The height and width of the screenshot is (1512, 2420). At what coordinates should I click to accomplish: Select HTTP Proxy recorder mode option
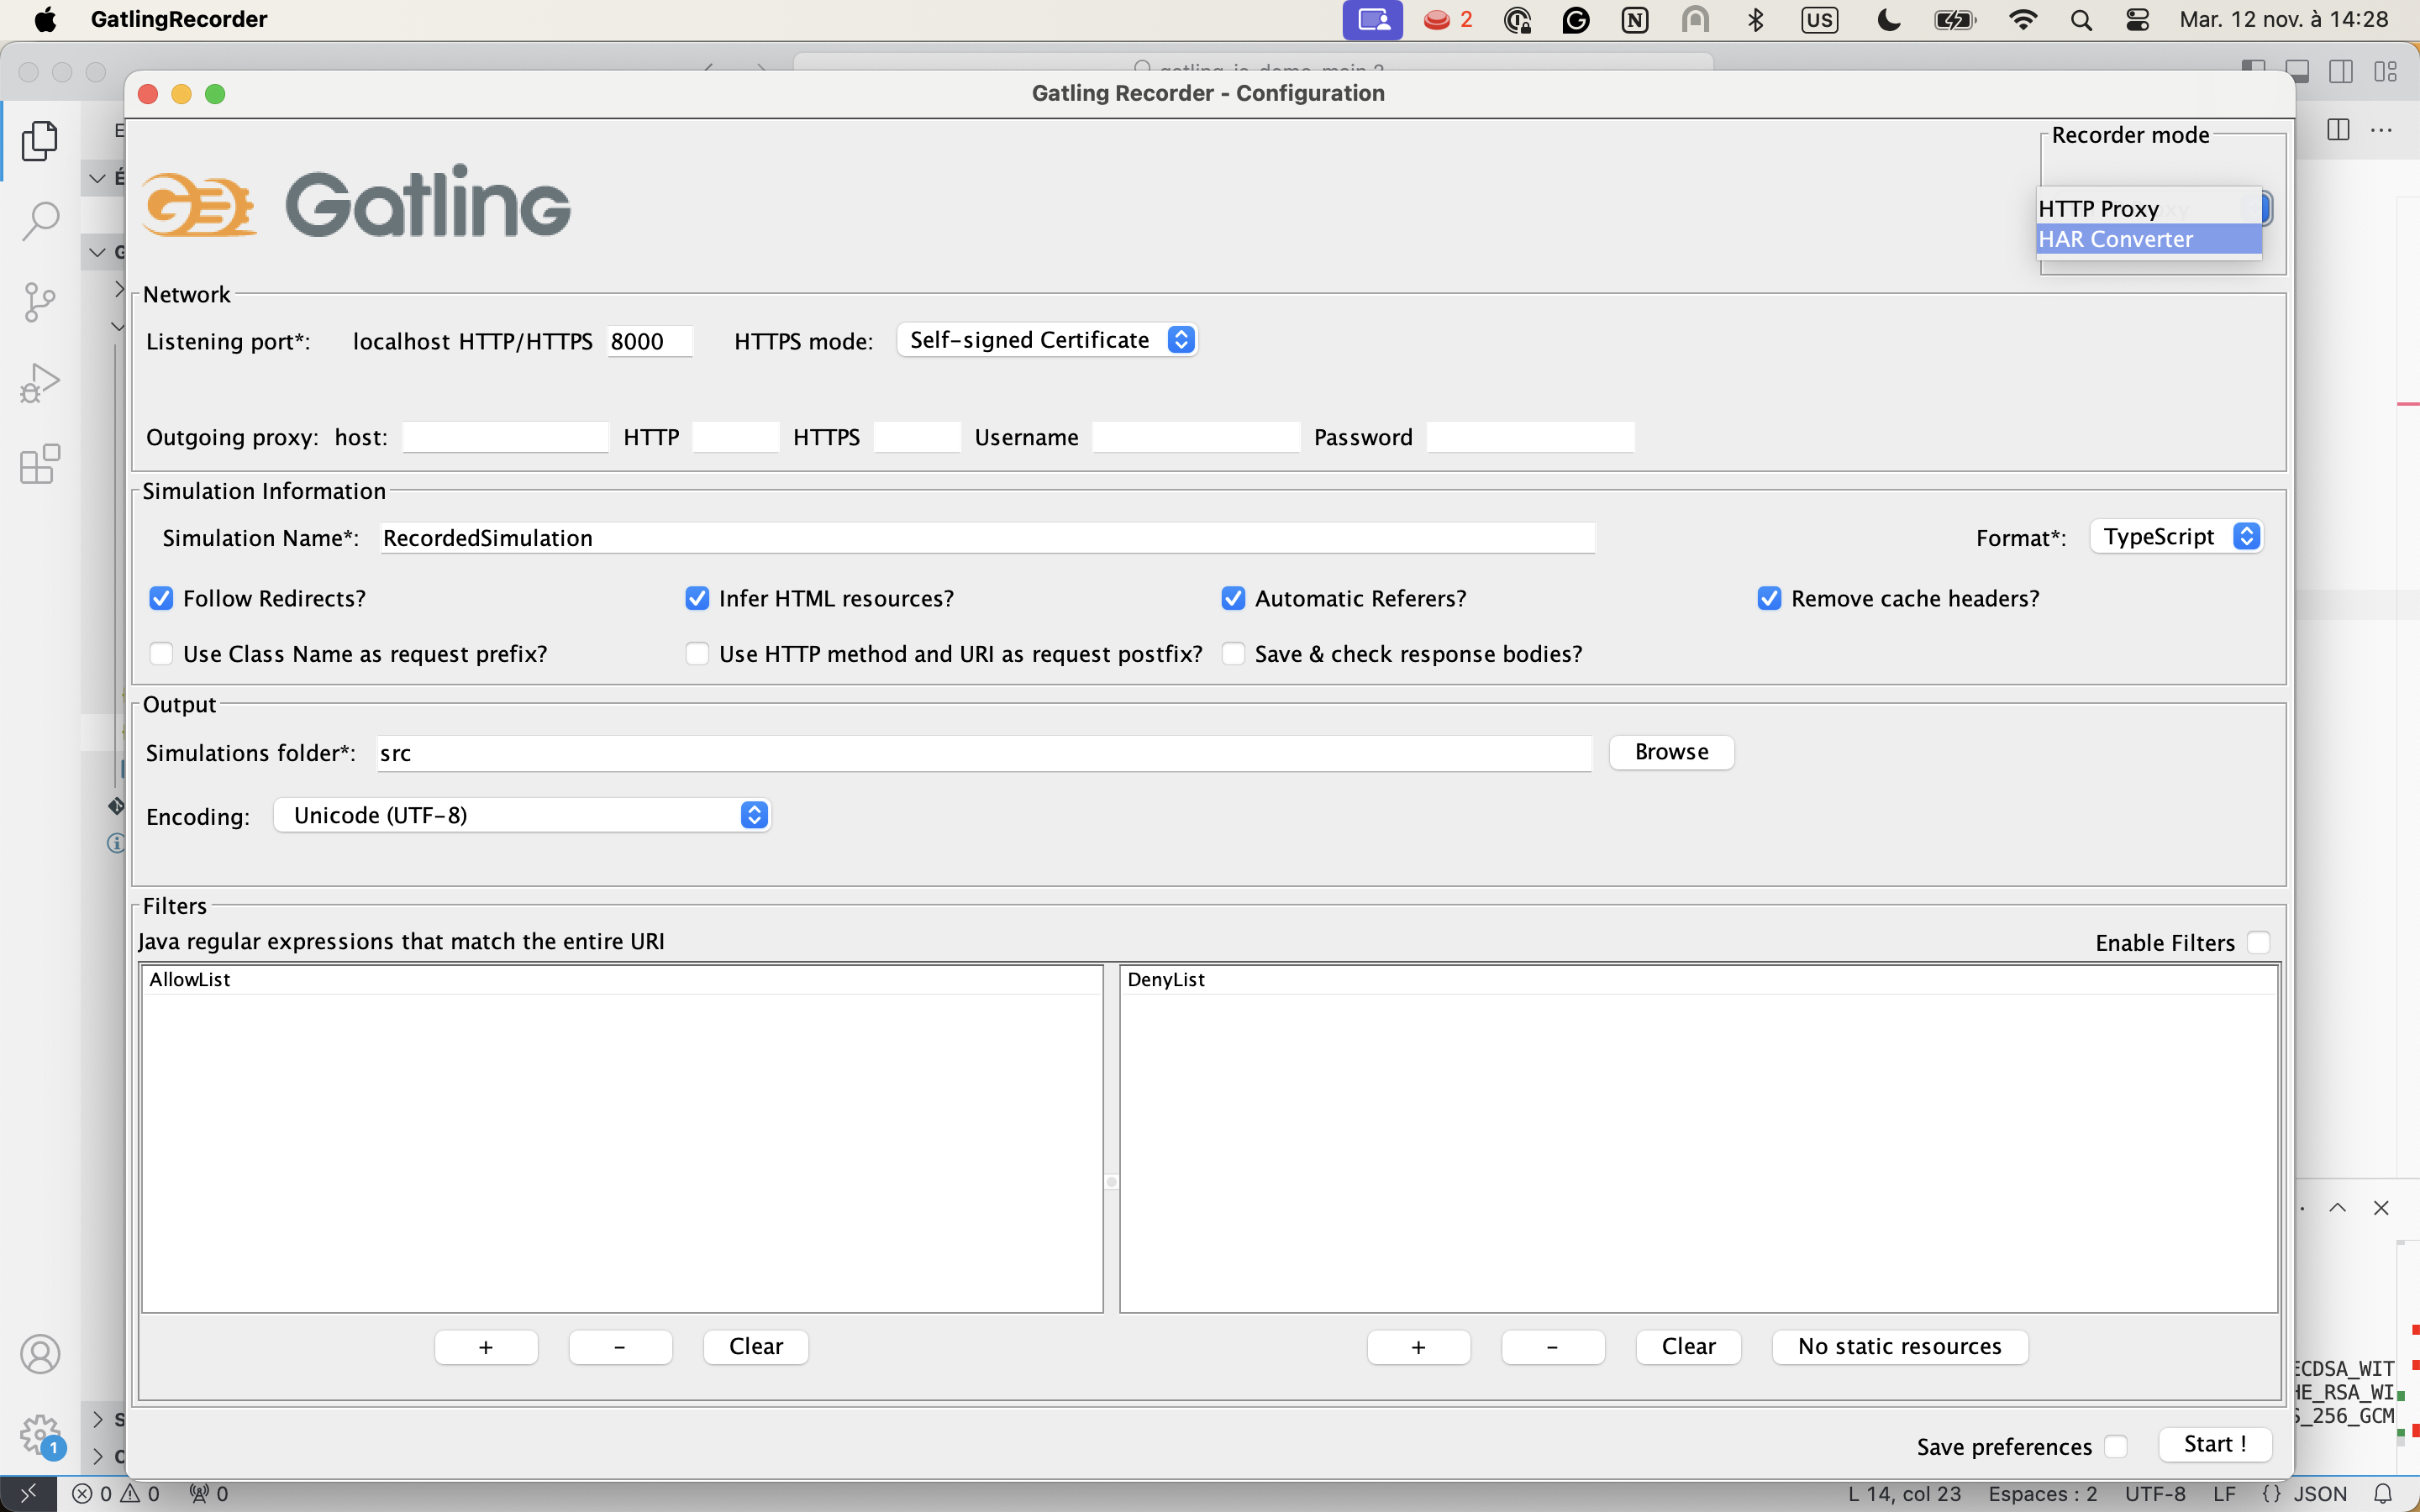point(2149,208)
